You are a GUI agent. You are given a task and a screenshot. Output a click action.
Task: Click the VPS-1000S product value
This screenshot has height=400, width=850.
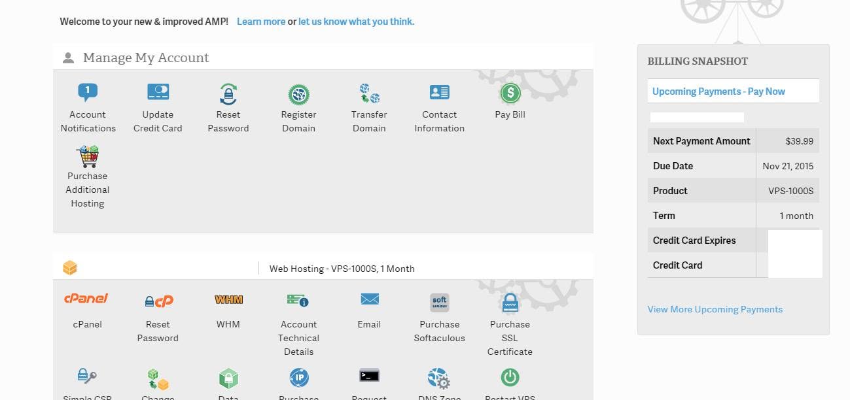(791, 191)
